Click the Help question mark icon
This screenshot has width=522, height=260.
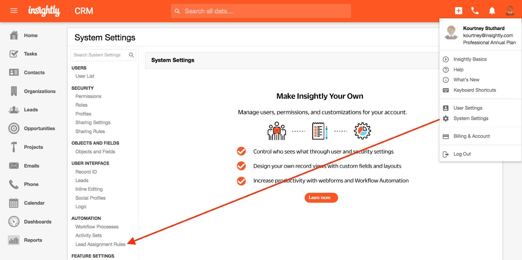(446, 69)
